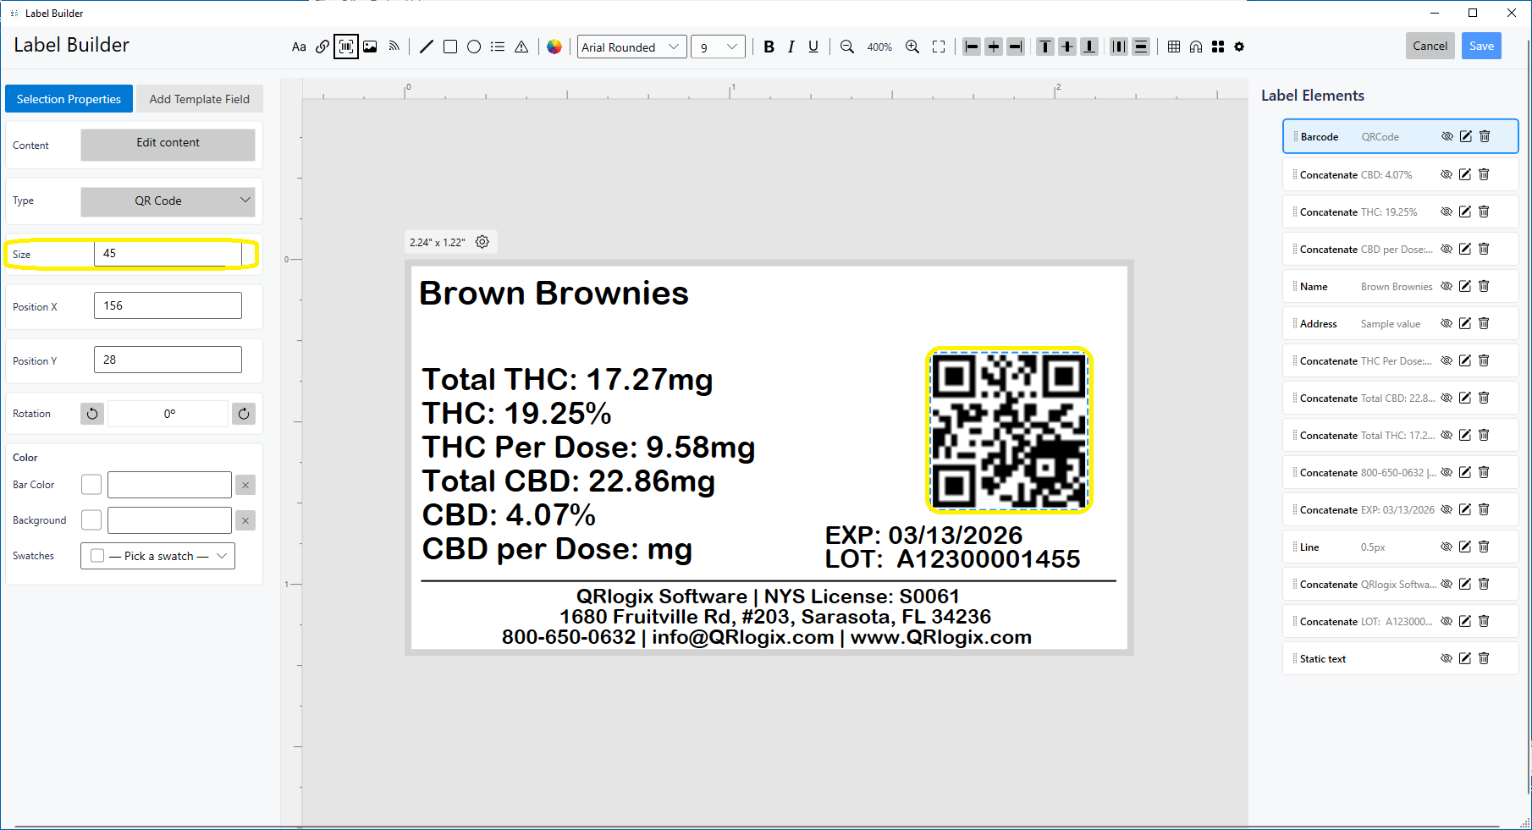Select the Name Brown Brownies row
The width and height of the screenshot is (1532, 830).
pyautogui.click(x=1400, y=286)
